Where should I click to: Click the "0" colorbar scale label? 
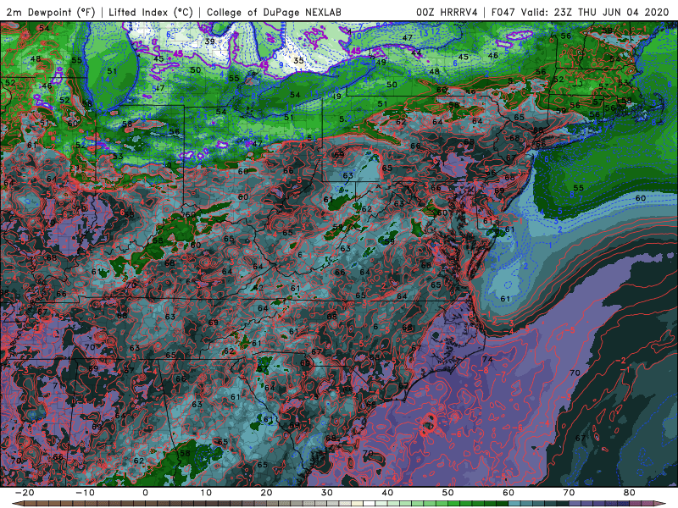[145, 493]
